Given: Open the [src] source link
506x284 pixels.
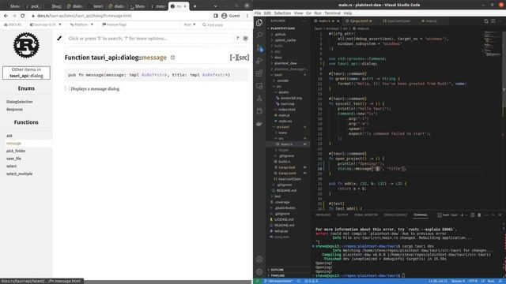Looking at the screenshot, I should [x=244, y=58].
